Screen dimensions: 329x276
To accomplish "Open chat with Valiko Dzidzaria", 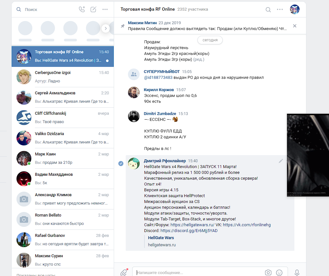I will pyautogui.click(x=63, y=138).
